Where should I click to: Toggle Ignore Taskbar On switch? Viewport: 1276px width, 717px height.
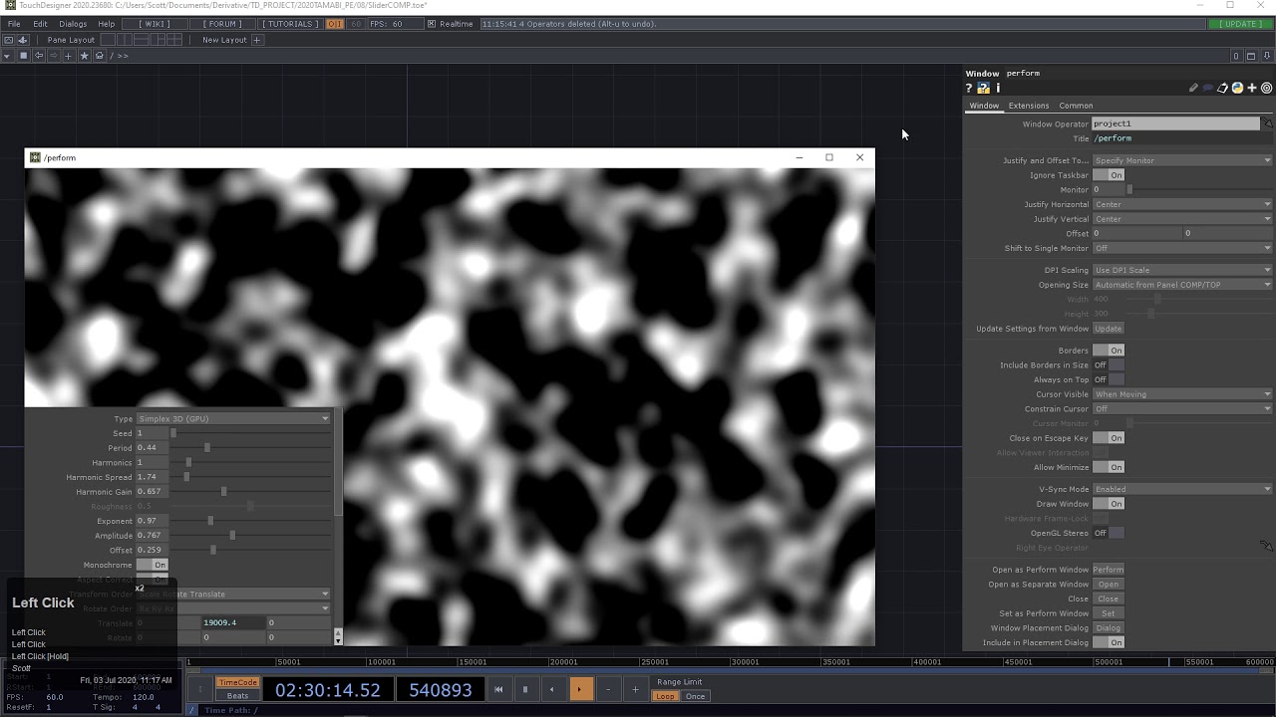coord(1109,175)
